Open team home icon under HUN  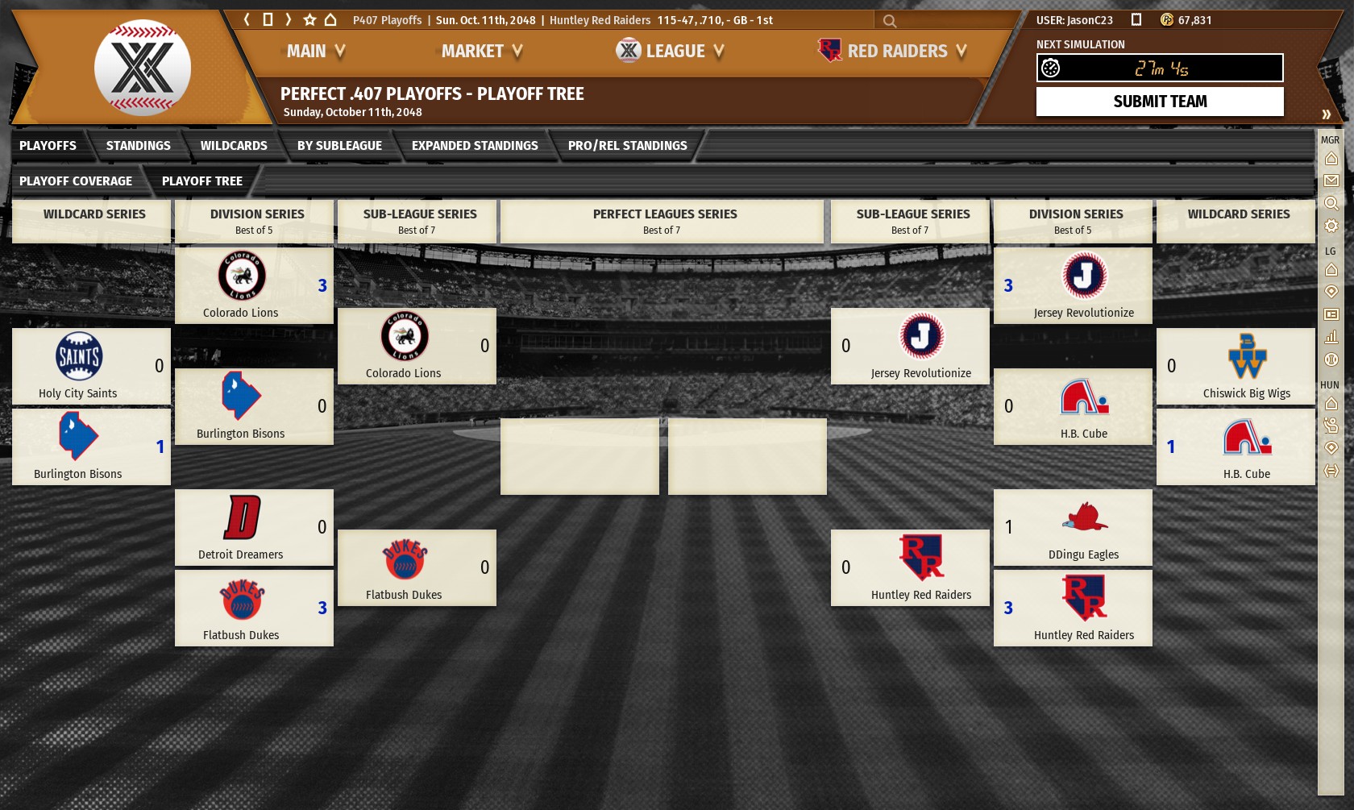pyautogui.click(x=1331, y=404)
